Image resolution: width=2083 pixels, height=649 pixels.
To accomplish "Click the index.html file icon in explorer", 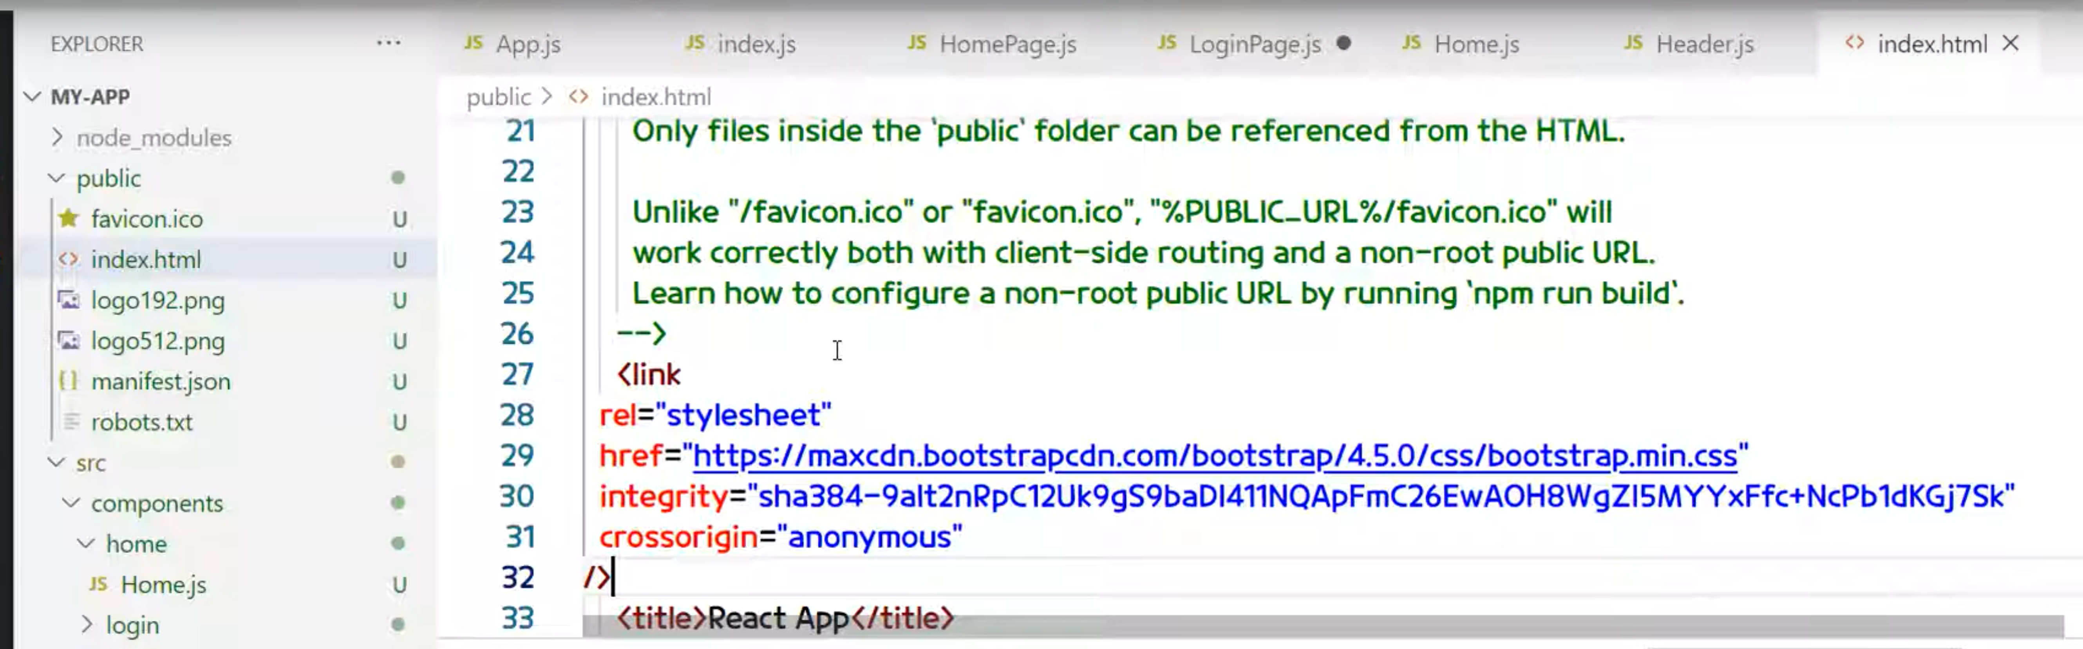I will click(x=69, y=259).
